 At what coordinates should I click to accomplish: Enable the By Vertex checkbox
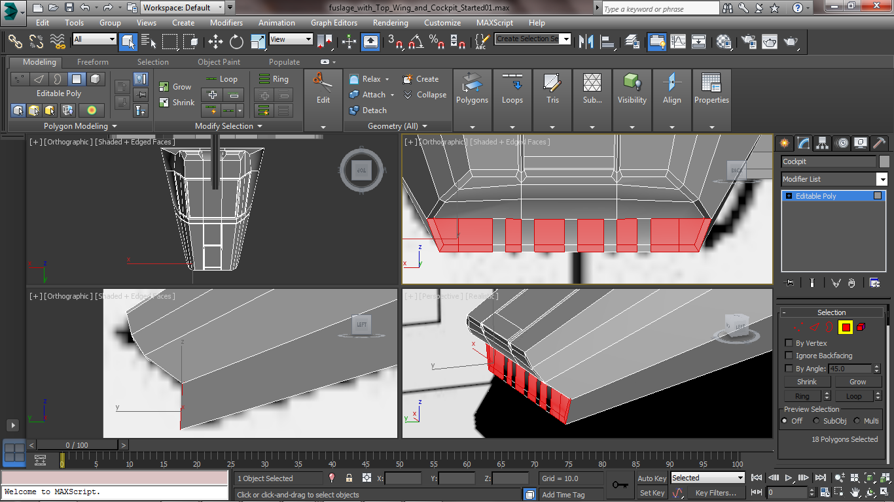click(x=788, y=343)
